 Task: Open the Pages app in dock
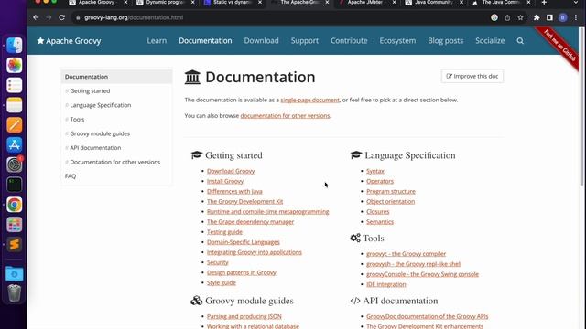(15, 125)
